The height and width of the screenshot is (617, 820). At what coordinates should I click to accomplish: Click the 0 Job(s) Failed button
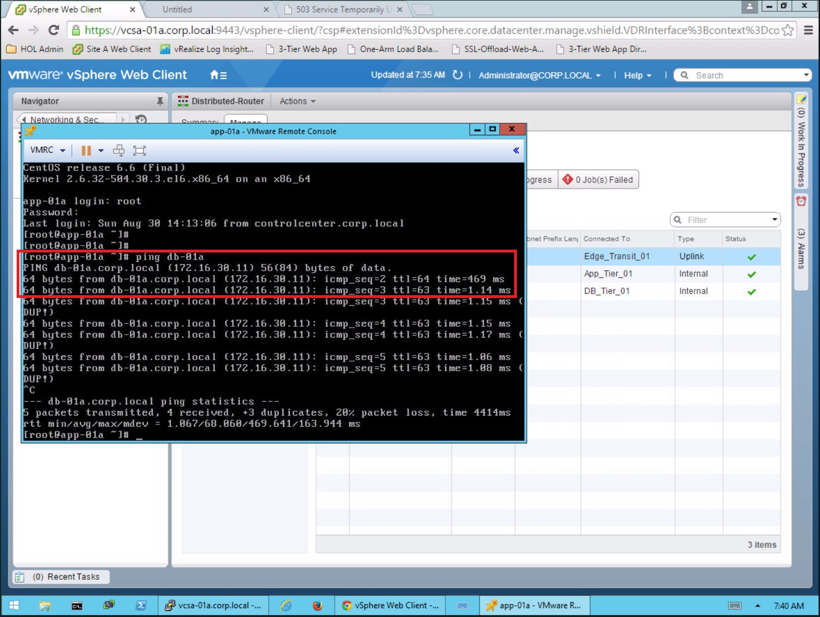598,180
